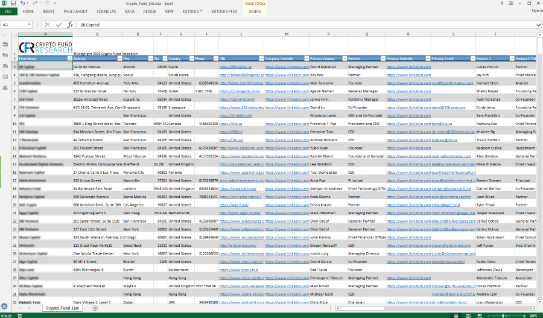The height and width of the screenshot is (318, 543).
Task: Click Sign in link
Action: pyautogui.click(x=537, y=11)
